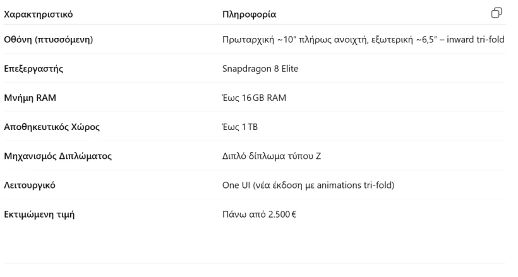Click the Έως 16 GB RAM value
This screenshot has height=277, width=518.
(254, 98)
